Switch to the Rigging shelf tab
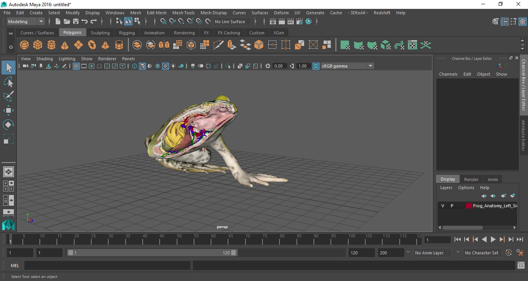 pos(127,33)
